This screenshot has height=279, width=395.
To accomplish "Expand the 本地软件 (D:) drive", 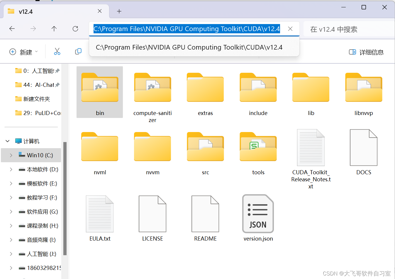I will coord(11,169).
